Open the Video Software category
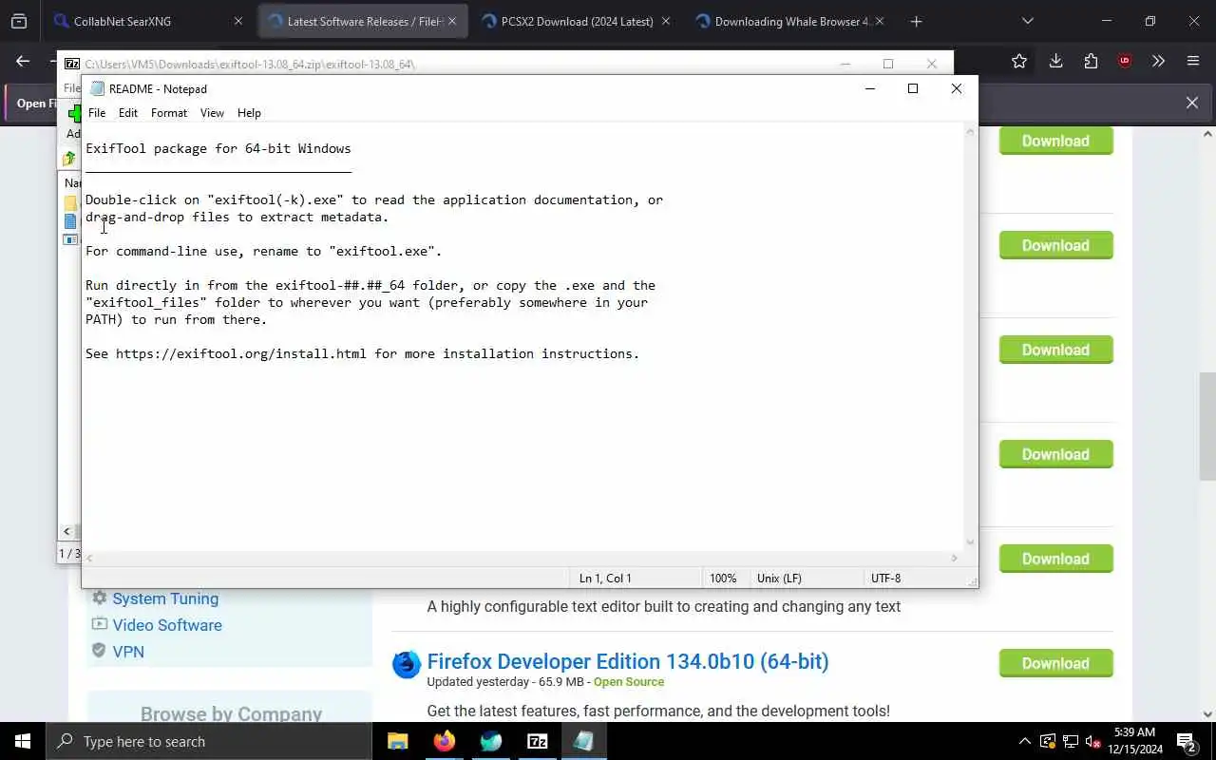This screenshot has height=760, width=1216. coord(167,625)
